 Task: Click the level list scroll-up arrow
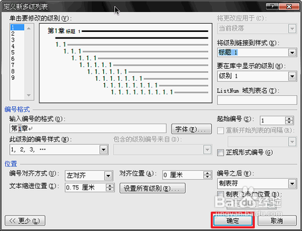(29, 28)
